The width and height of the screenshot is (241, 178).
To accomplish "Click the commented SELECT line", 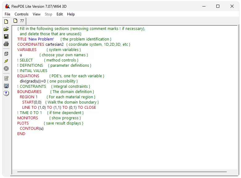I will click(48, 60).
